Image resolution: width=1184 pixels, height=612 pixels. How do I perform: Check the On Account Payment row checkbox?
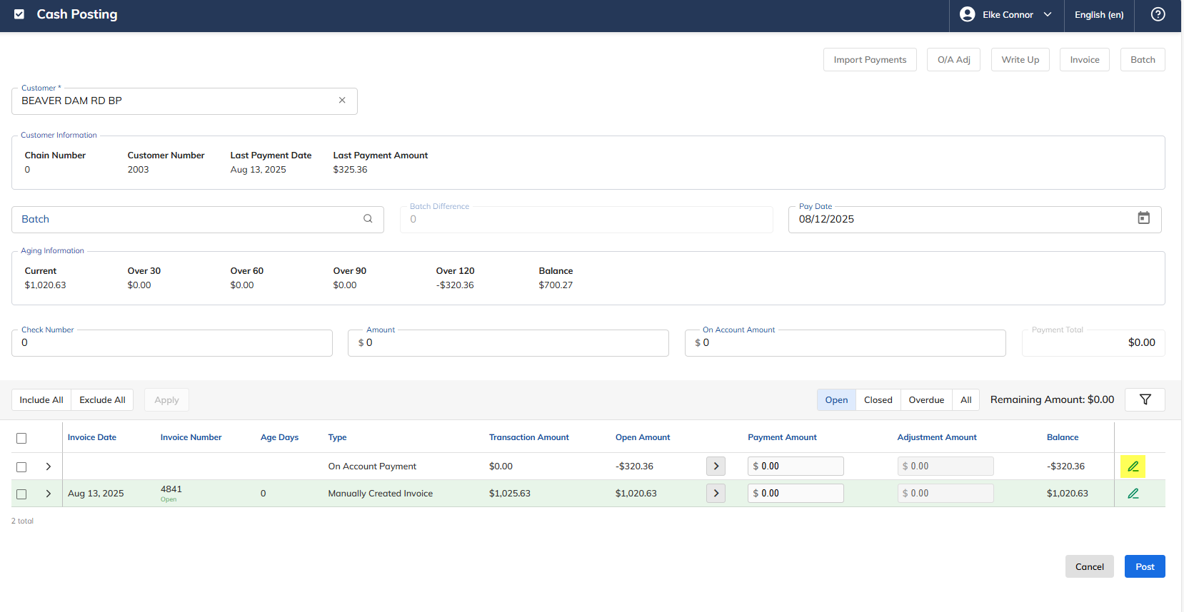pyautogui.click(x=21, y=466)
